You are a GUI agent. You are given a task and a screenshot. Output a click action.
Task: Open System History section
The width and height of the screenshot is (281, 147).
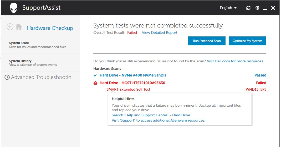coord(41,63)
